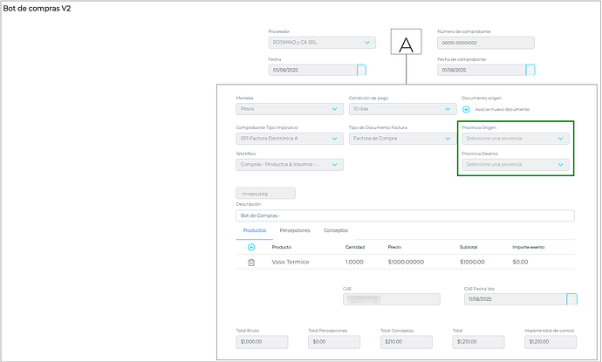Click the Descripción text field
This screenshot has height=362, width=602.
405,216
